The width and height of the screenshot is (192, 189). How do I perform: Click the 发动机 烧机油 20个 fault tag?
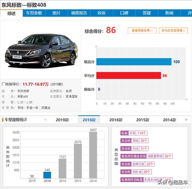tap(136, 172)
